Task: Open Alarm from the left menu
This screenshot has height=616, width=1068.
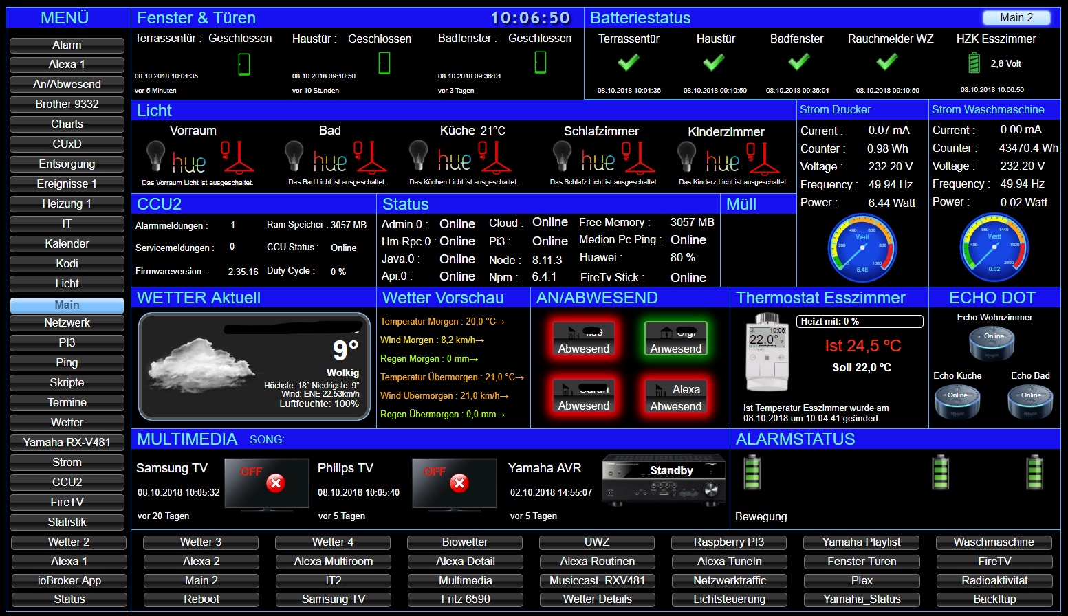Action: coord(67,45)
